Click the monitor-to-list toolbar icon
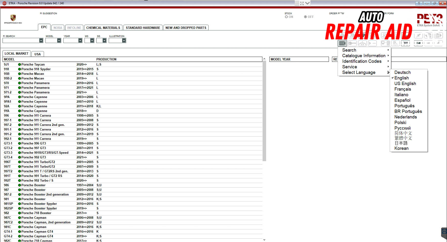The image size is (447, 242). 385,43
